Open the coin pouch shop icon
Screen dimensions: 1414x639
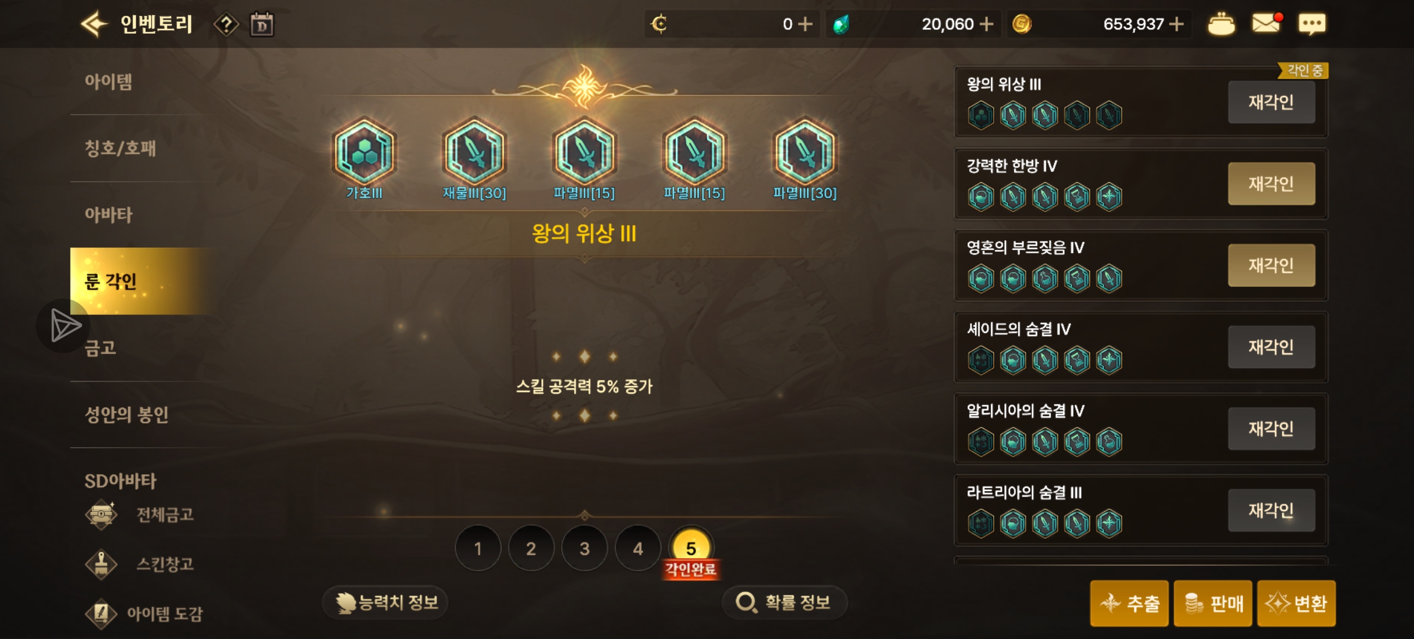click(1221, 24)
